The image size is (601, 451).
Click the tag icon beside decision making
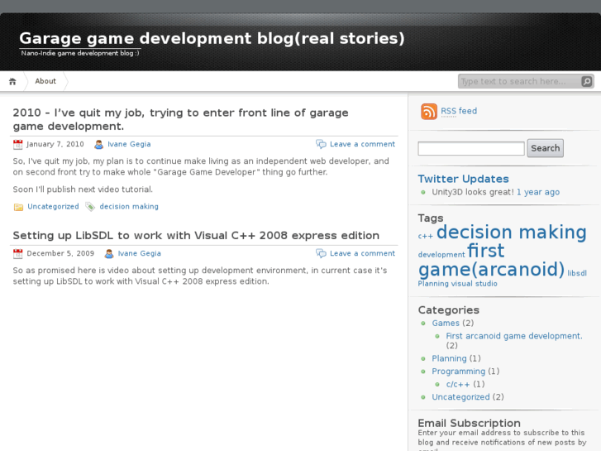(x=90, y=207)
